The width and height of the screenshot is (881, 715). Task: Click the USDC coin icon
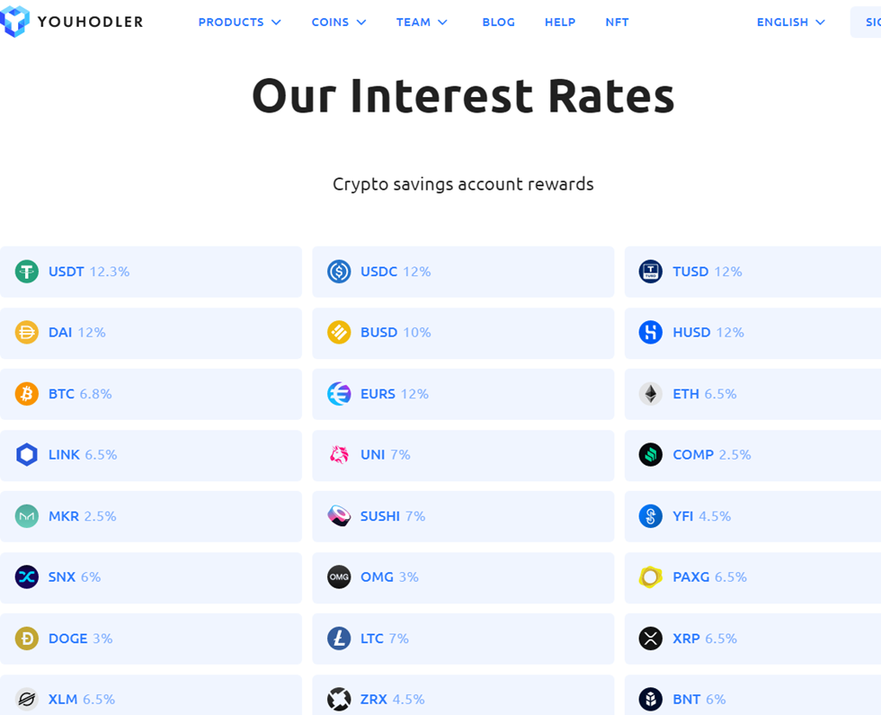click(x=339, y=272)
